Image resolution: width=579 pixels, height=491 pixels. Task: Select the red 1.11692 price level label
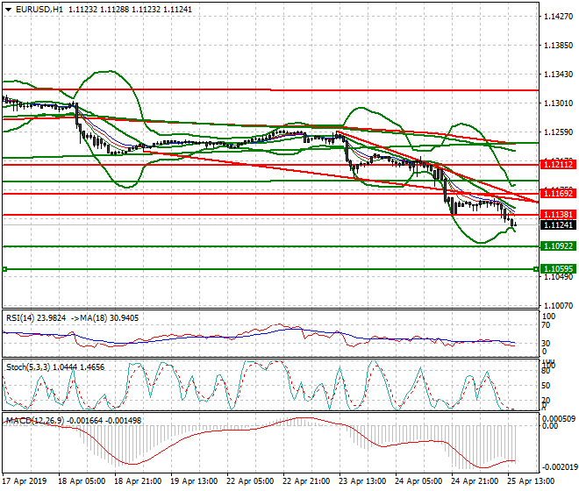click(x=558, y=193)
